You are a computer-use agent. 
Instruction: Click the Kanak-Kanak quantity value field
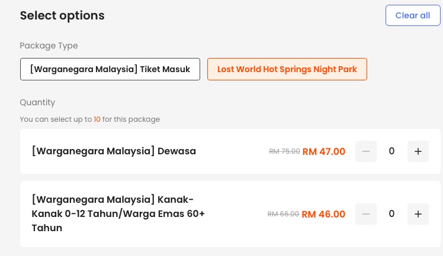tap(391, 214)
